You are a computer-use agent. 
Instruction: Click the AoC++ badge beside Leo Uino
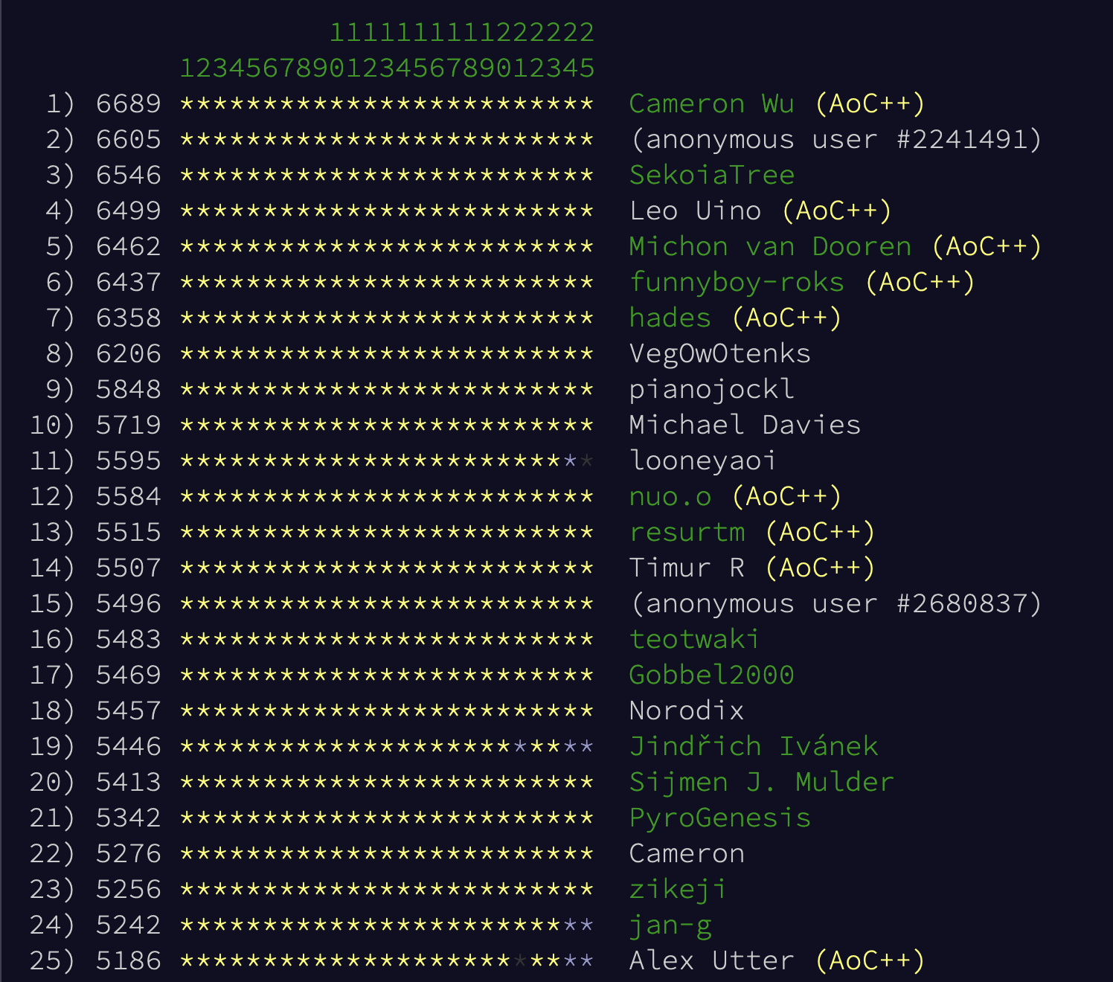[836, 211]
